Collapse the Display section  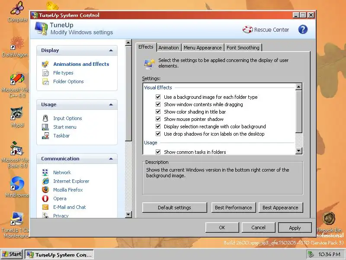tap(111, 50)
